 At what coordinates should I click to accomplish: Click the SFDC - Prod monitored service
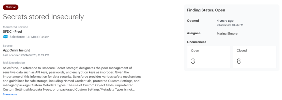(x=12, y=32)
